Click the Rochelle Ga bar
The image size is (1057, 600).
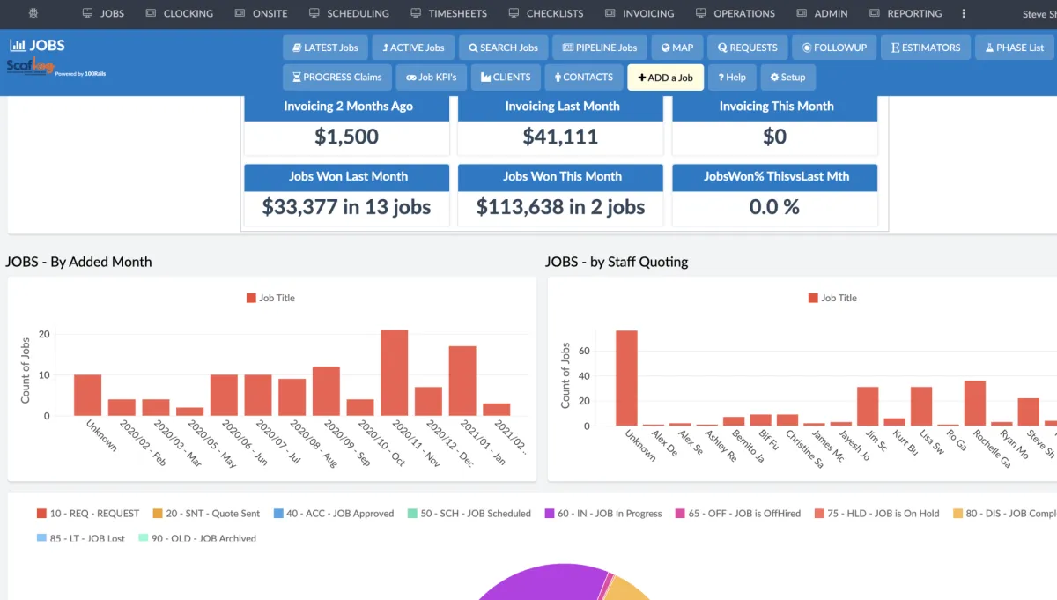(974, 404)
